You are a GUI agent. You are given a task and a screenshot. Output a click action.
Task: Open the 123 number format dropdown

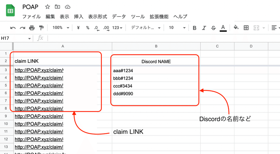[x=117, y=28]
